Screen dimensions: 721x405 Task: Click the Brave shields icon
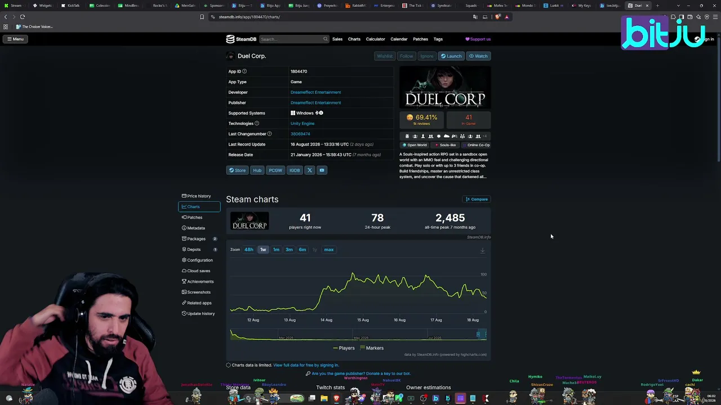[497, 17]
